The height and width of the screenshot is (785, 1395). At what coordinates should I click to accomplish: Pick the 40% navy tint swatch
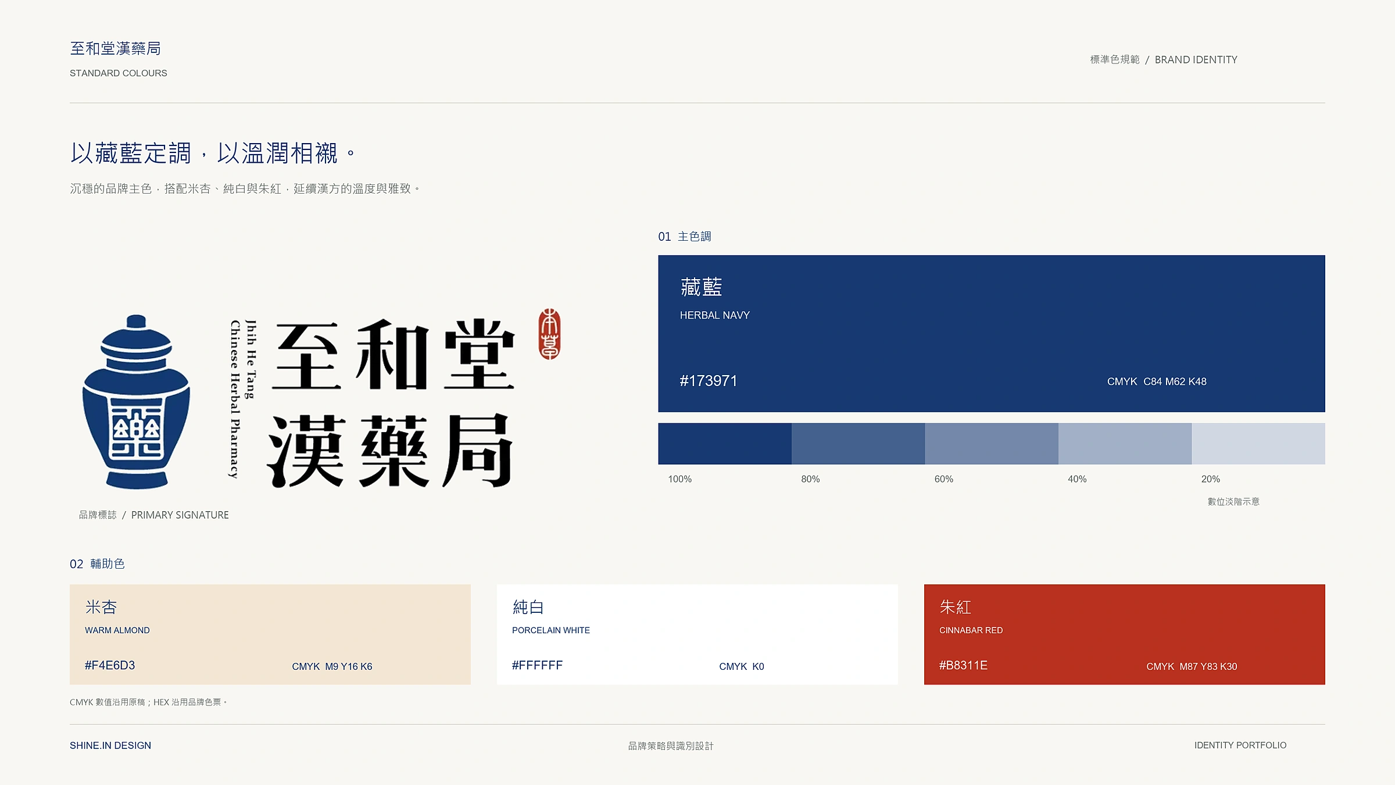(1125, 444)
